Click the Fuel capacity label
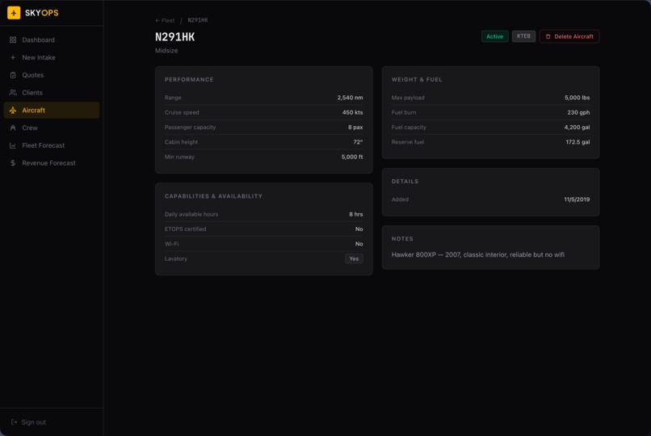 click(x=409, y=128)
